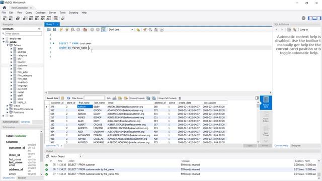Click the create new table icon

(x=31, y=18)
